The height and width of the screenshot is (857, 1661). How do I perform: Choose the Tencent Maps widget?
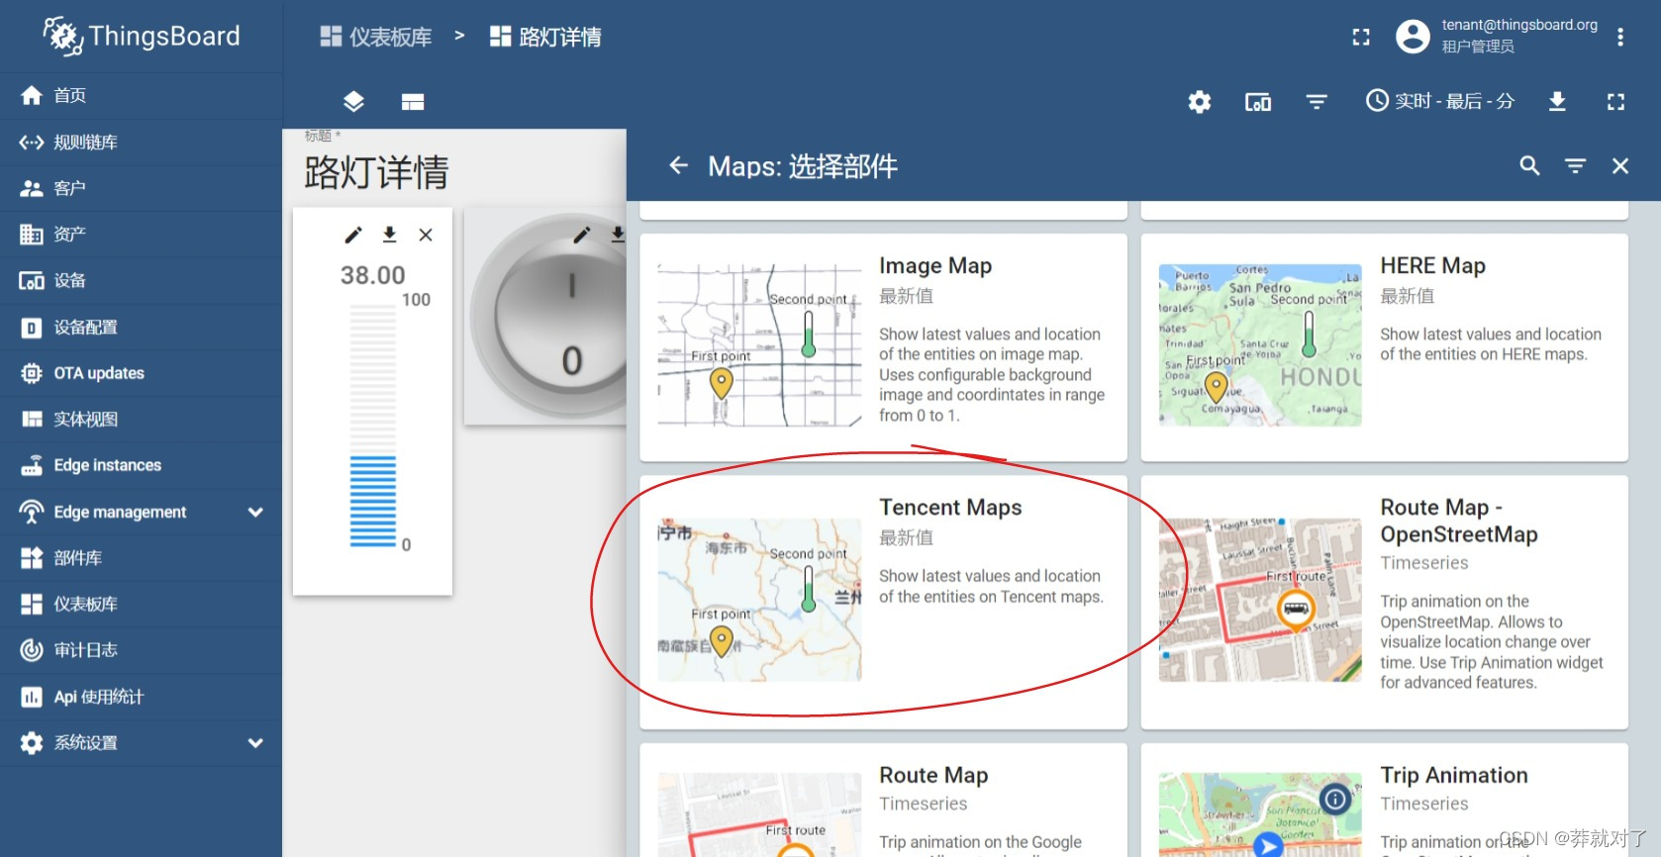(883, 602)
